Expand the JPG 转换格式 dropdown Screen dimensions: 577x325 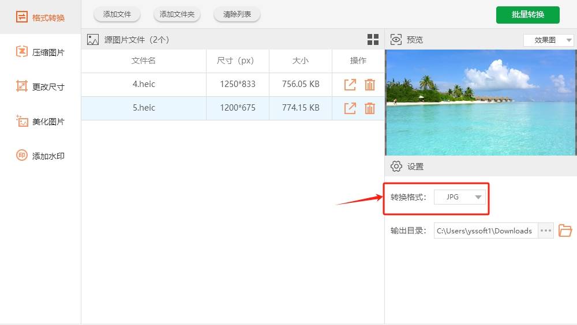click(x=460, y=197)
